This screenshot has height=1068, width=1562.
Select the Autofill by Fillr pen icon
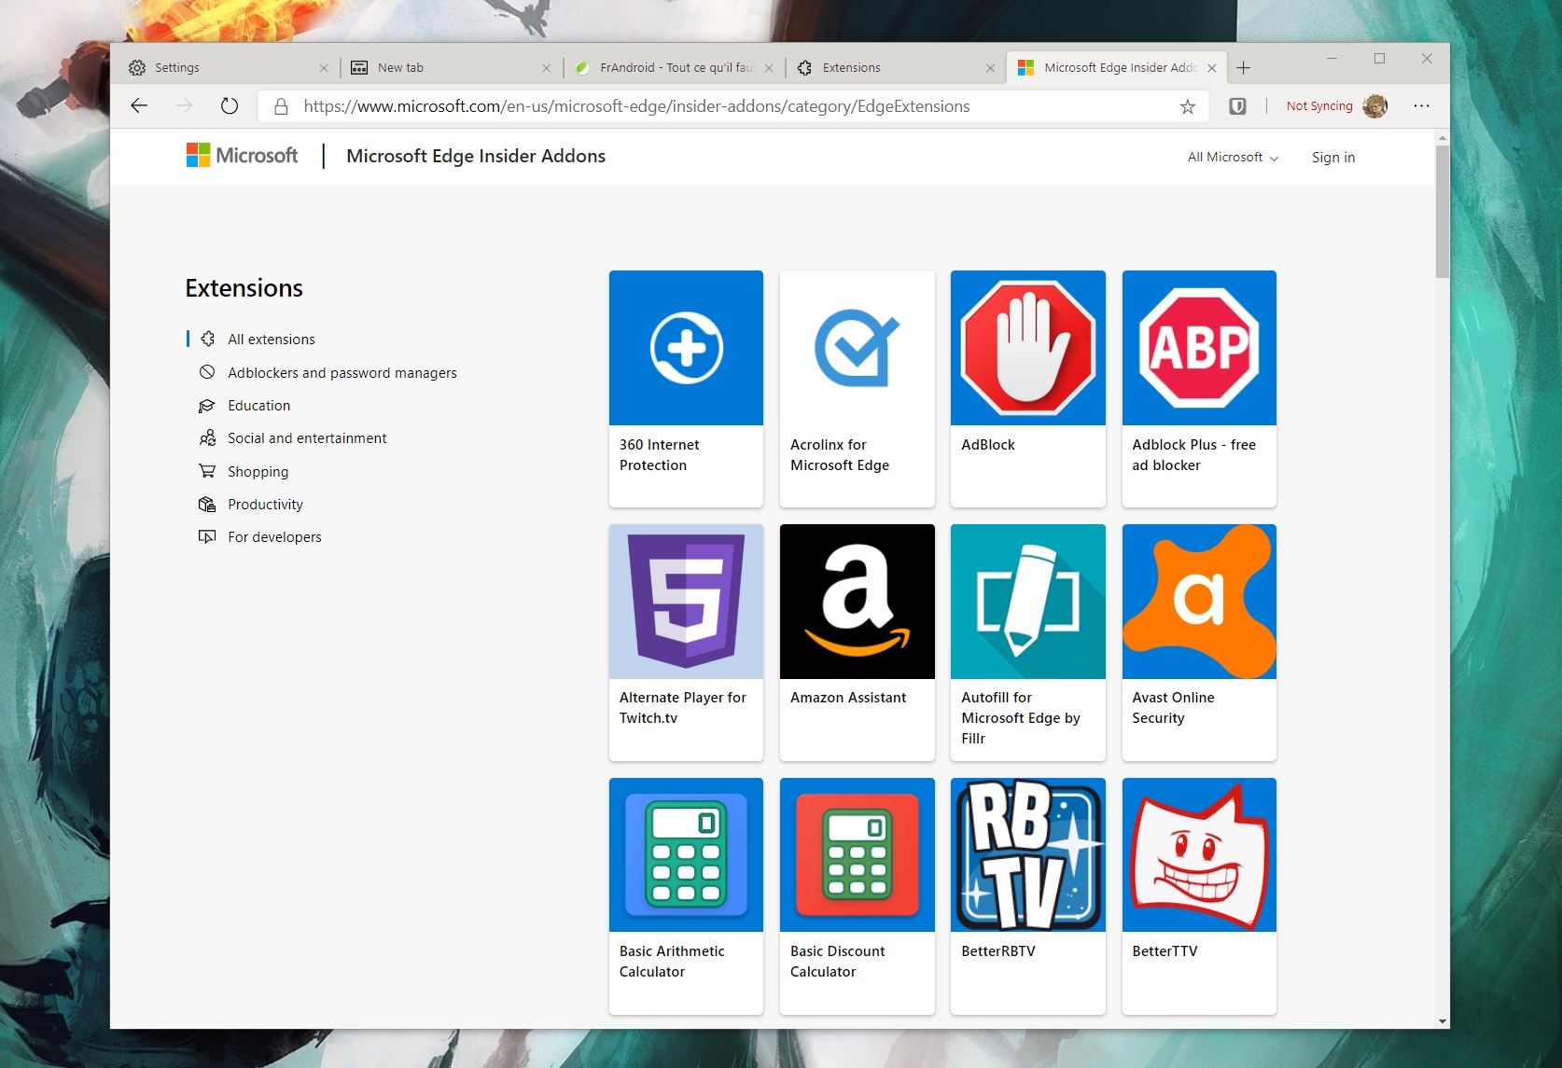[1027, 602]
